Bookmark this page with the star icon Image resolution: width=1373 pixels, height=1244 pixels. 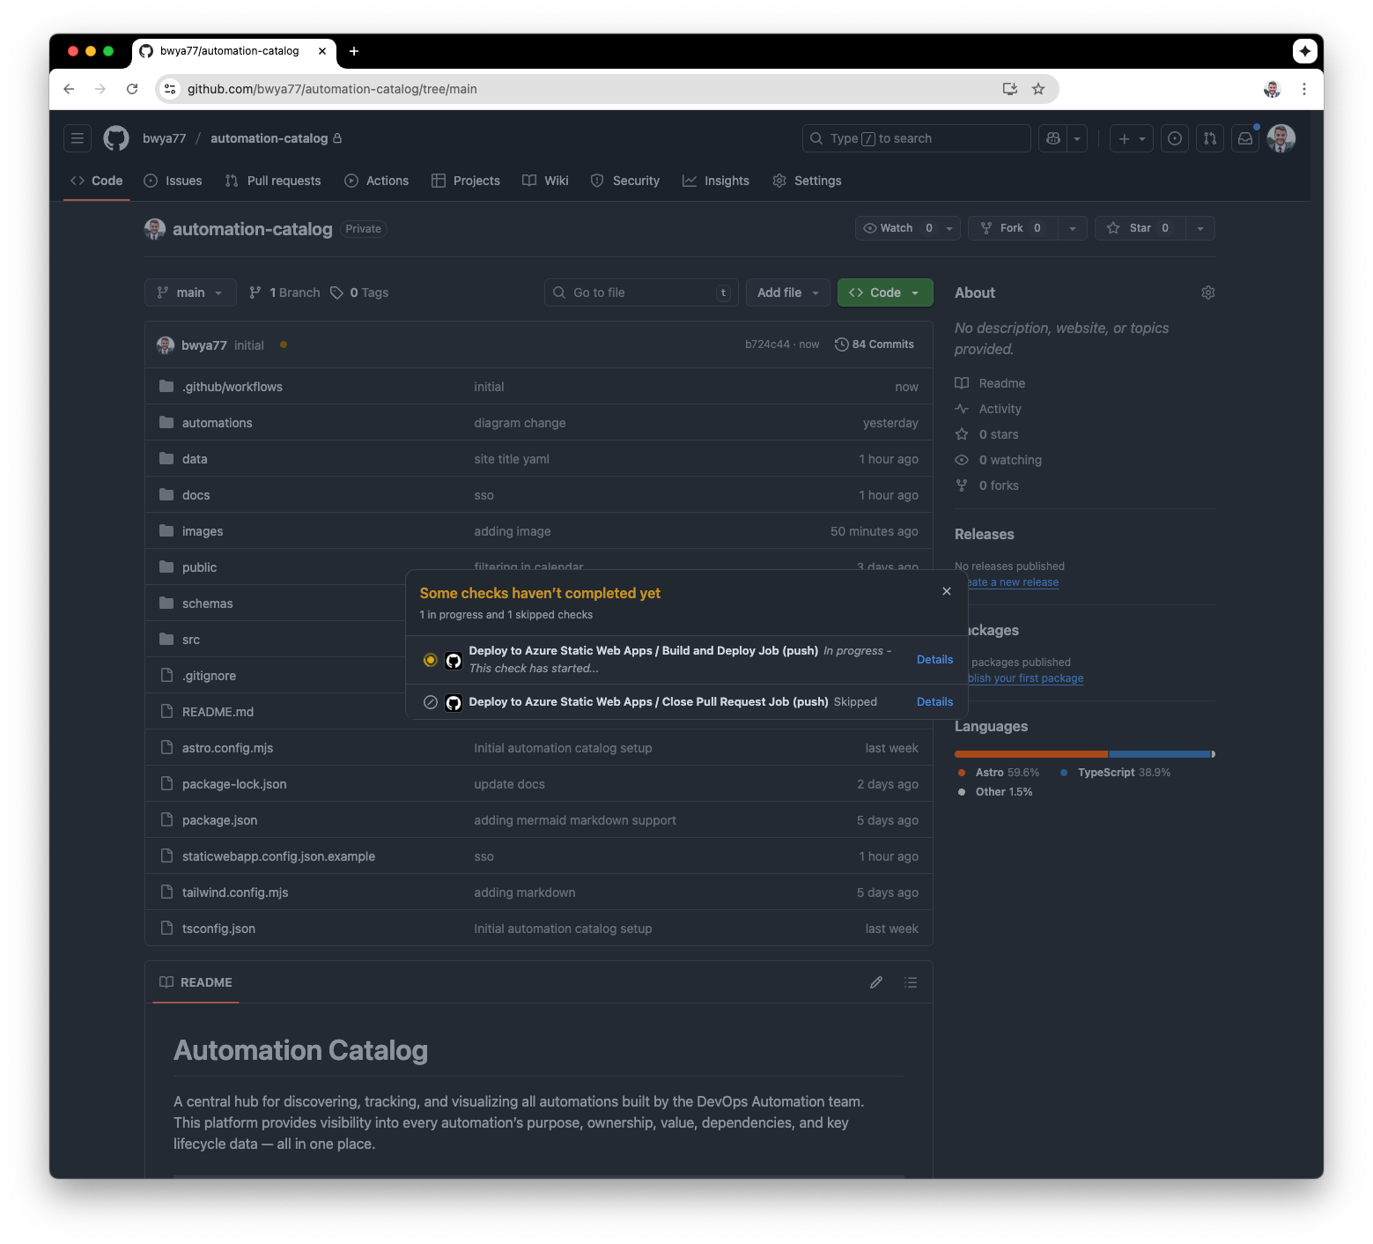tap(1038, 89)
